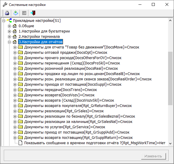Click folder icon of Rpt_GrReturnBuyer row

point(20,105)
